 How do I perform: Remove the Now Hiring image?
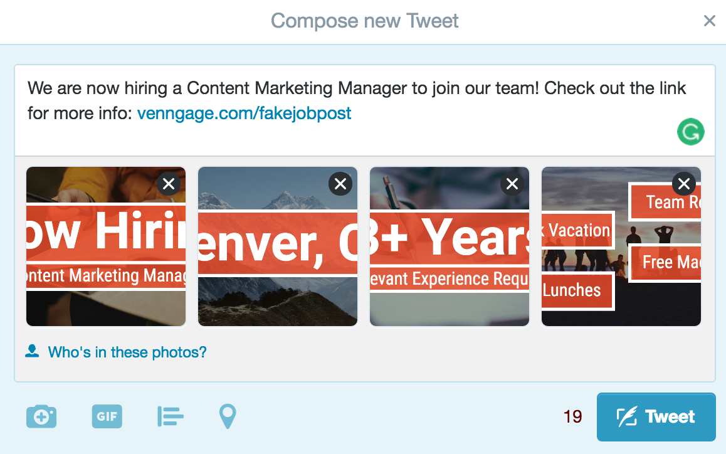169,184
